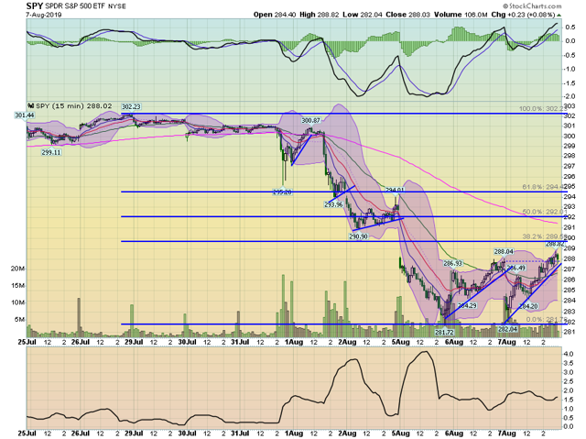Image resolution: width=586 pixels, height=439 pixels.
Task: Select the SPDR S&P 500 ETF name
Action: tap(75, 6)
